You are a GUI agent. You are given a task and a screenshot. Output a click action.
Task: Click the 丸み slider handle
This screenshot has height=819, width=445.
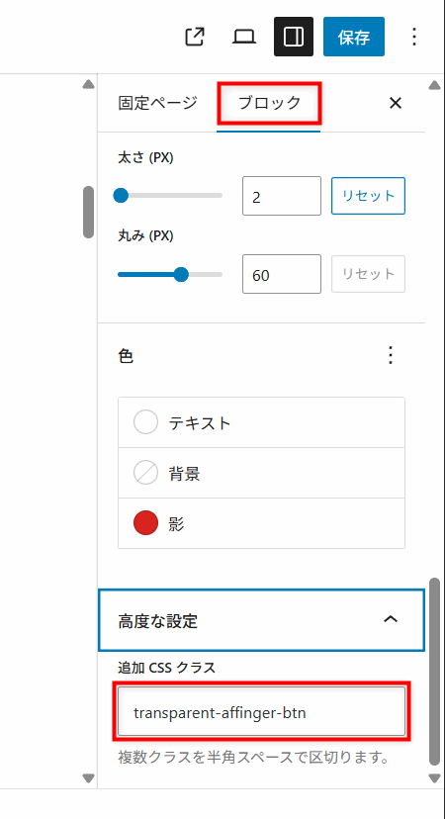coord(181,274)
